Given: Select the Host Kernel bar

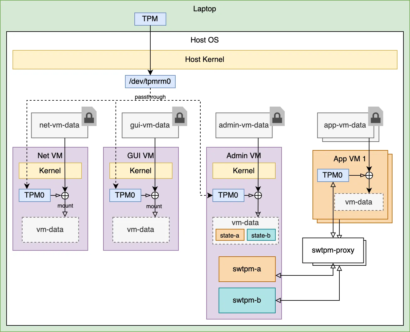Looking at the screenshot, I should 205,60.
